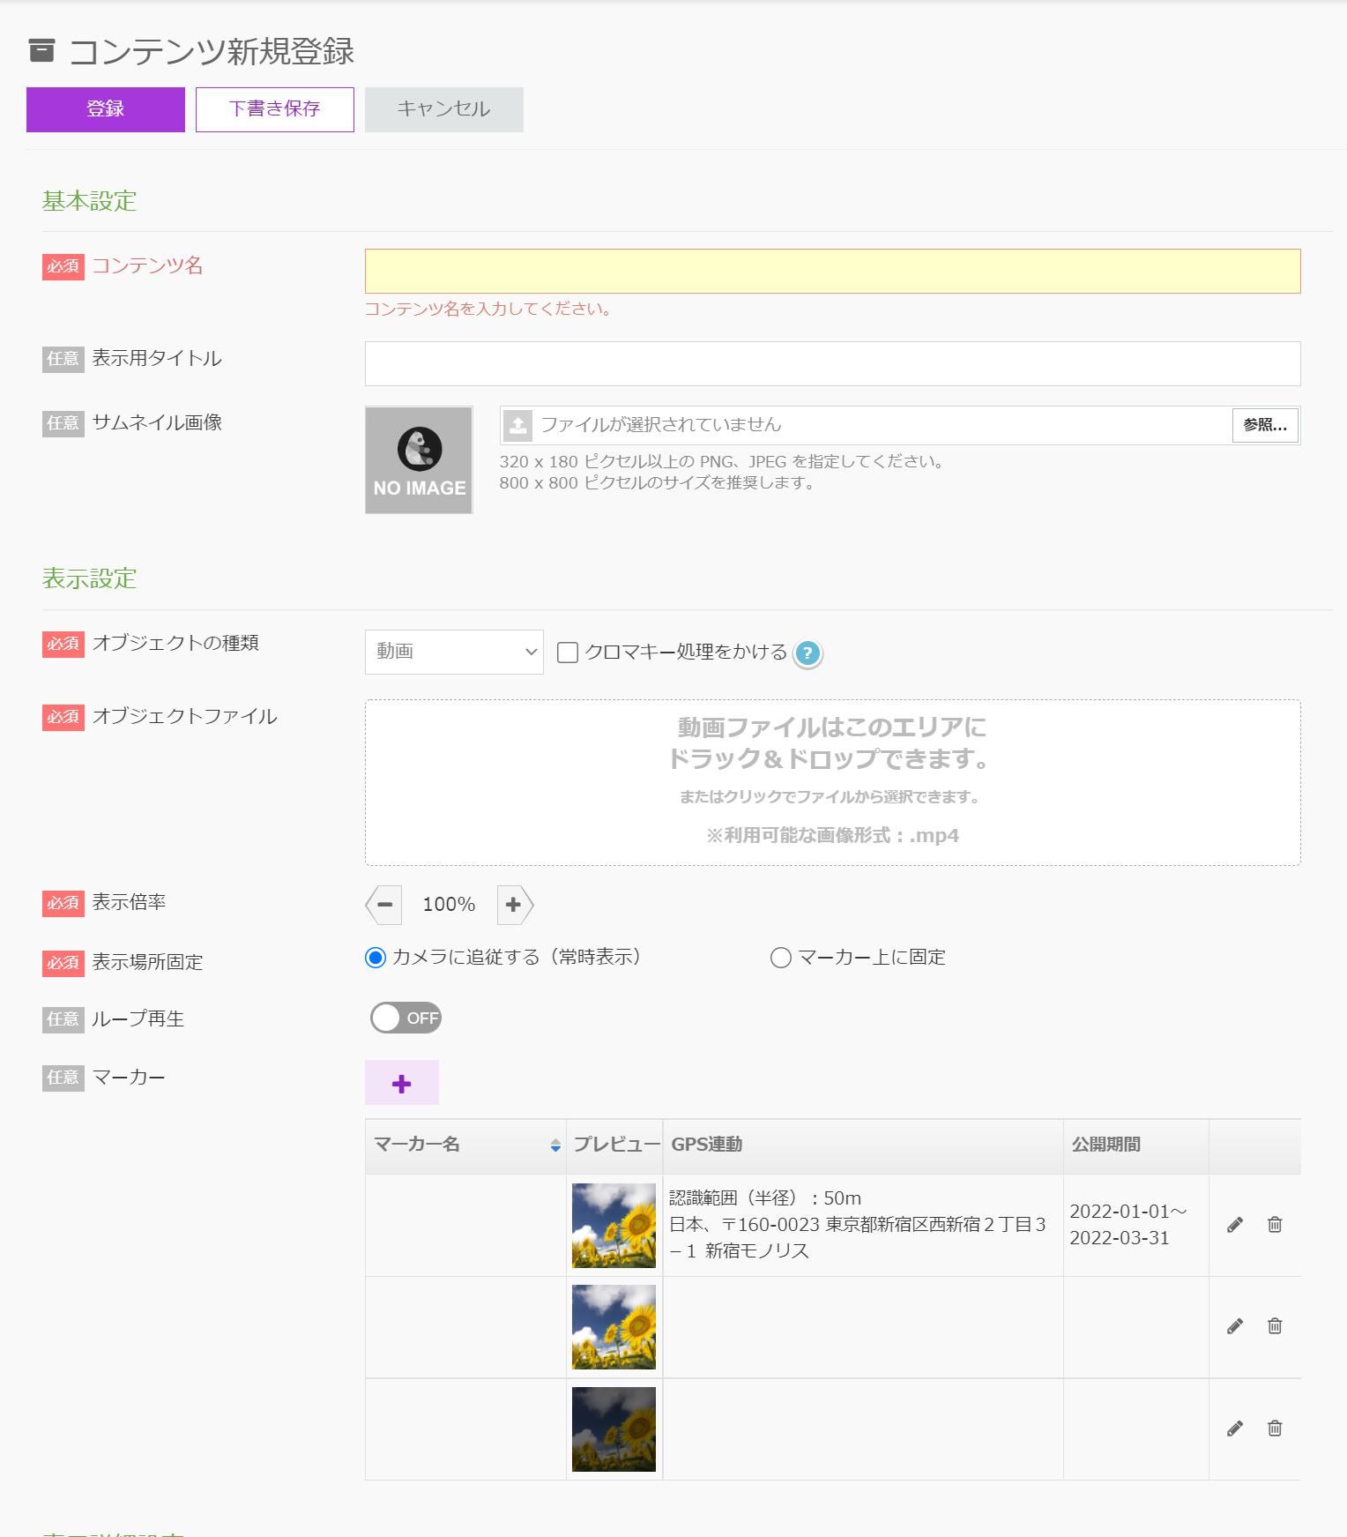
Task: Click pencil edit icon in second marker row
Action: point(1235,1326)
